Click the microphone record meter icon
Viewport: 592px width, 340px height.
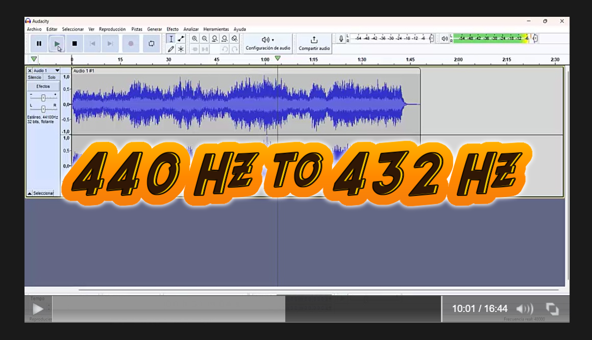coord(340,38)
